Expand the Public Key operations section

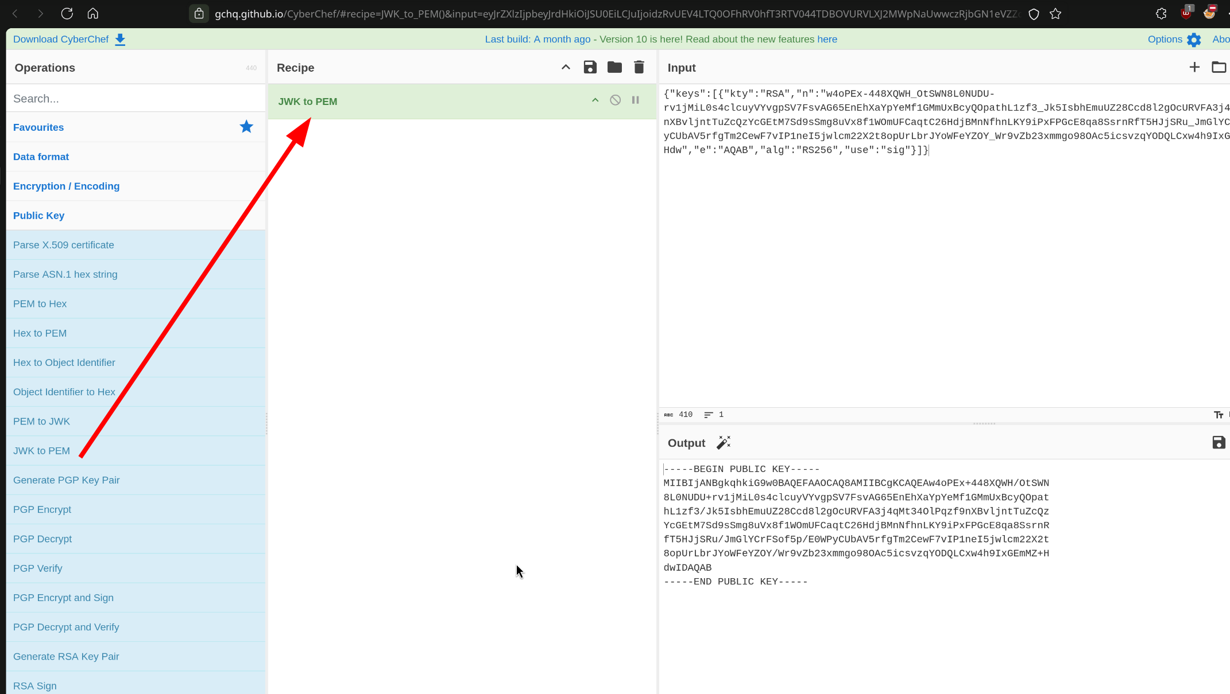tap(39, 215)
